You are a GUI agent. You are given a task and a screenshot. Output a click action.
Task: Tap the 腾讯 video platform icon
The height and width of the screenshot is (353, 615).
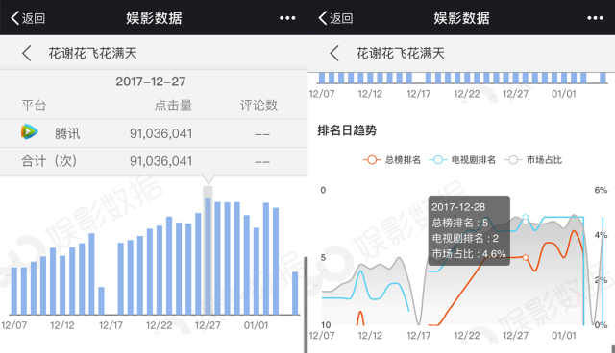pos(30,131)
